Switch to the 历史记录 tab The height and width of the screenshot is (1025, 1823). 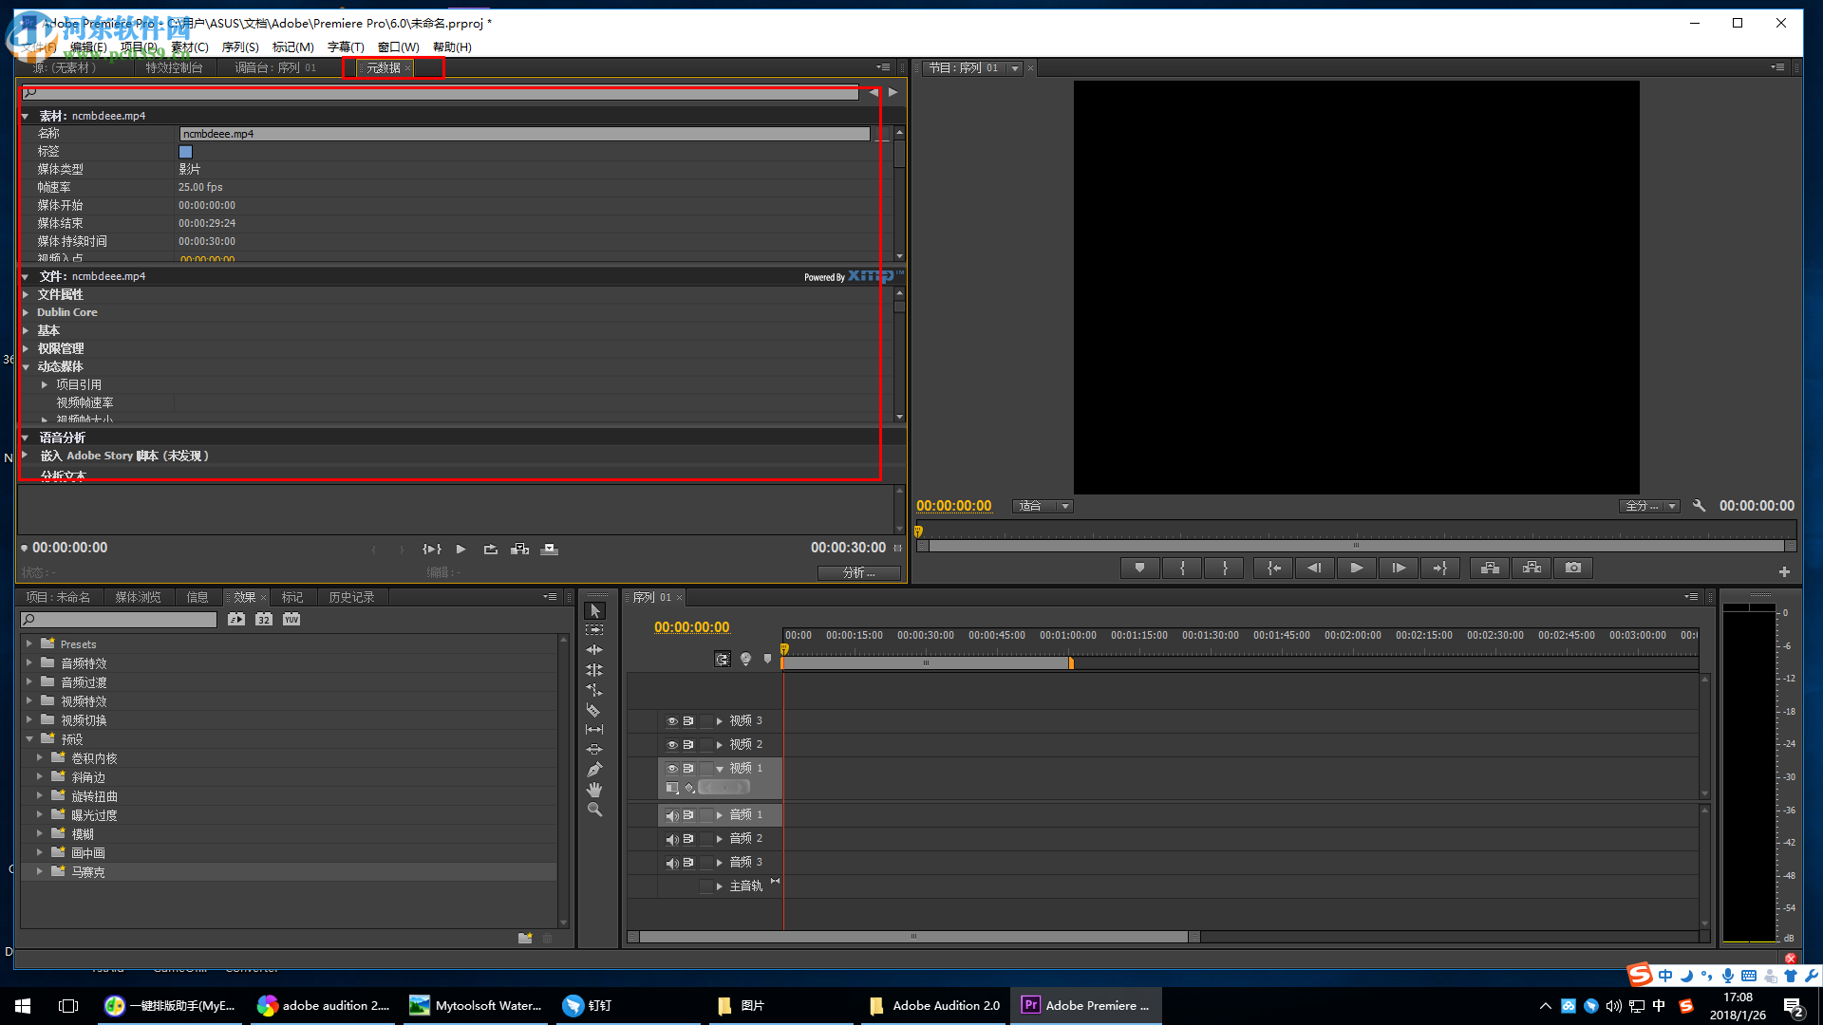click(x=351, y=596)
